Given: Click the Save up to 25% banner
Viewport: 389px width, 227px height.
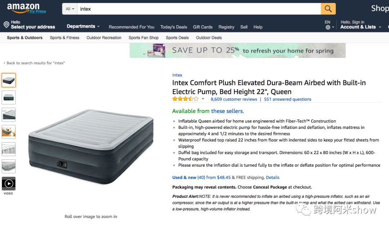Looking at the screenshot, I should pyautogui.click(x=237, y=50).
